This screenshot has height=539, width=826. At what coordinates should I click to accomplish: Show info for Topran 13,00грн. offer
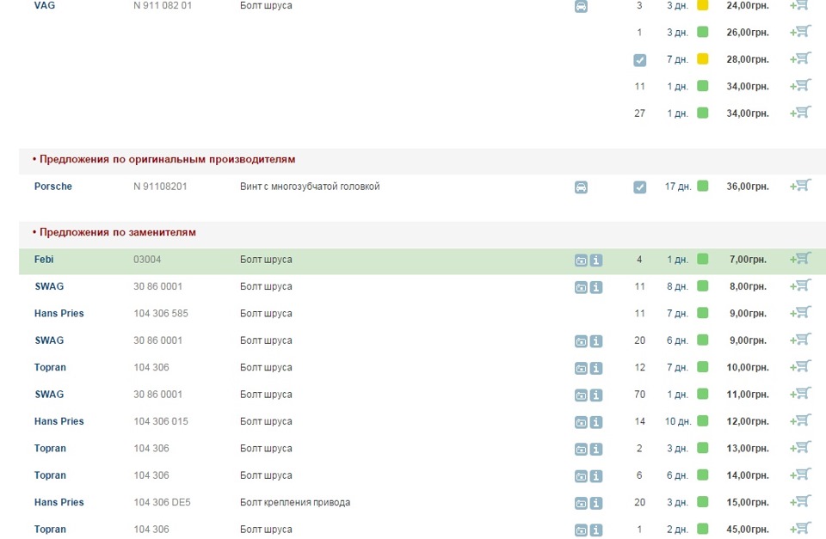595,449
